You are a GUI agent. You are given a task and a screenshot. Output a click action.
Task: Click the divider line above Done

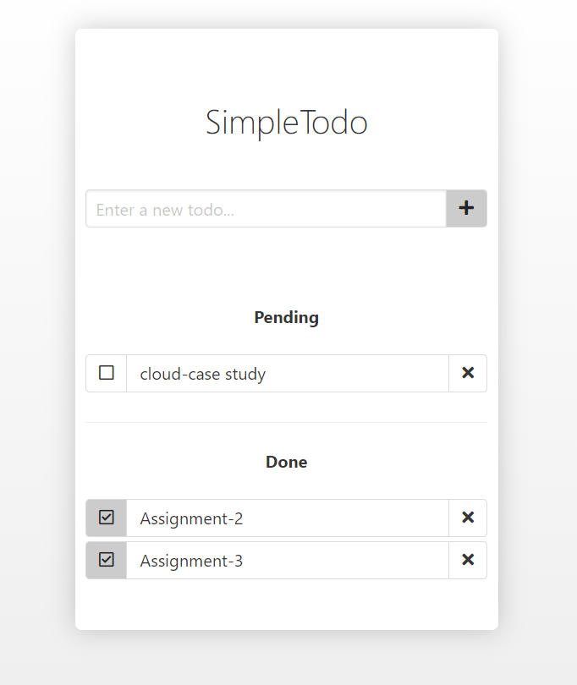pyautogui.click(x=286, y=423)
